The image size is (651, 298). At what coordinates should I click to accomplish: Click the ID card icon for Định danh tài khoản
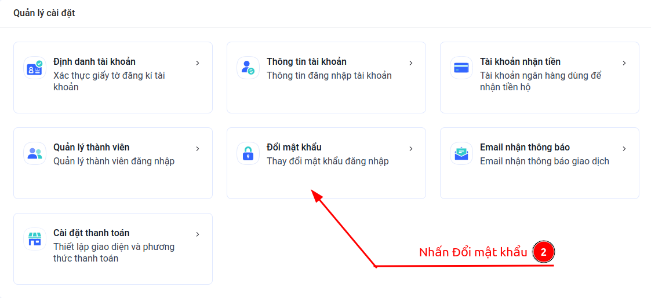click(x=35, y=68)
